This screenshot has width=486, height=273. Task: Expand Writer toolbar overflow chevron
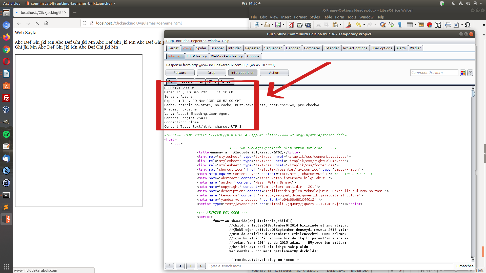click(484, 25)
